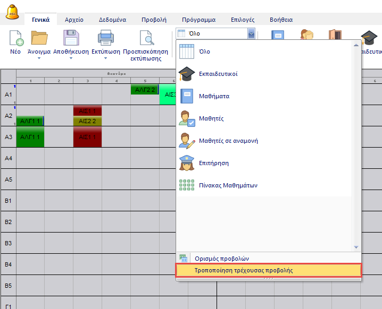382x309 pixels.
Task: Select the bright green ΑΙΣ lesson block in row A1
Action: pyautogui.click(x=167, y=95)
